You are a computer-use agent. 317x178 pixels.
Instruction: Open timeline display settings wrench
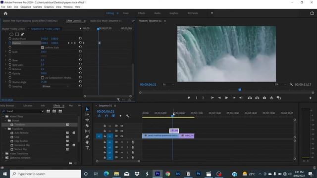pos(127,116)
